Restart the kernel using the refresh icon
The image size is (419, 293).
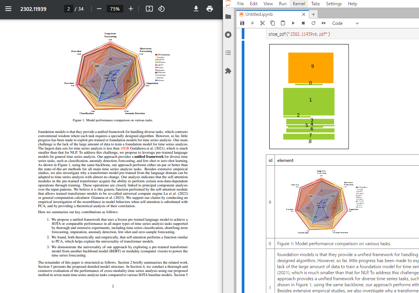[313, 23]
